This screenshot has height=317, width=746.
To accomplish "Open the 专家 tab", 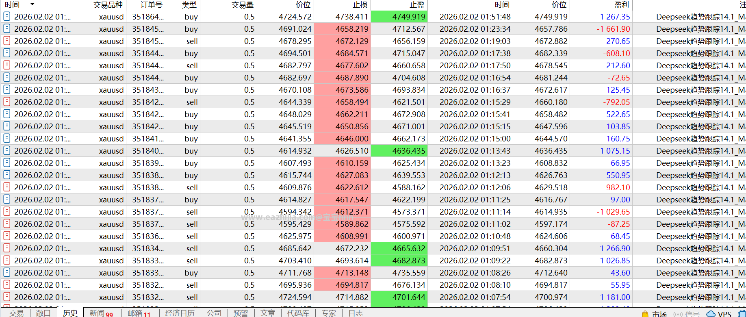I will pyautogui.click(x=329, y=313).
